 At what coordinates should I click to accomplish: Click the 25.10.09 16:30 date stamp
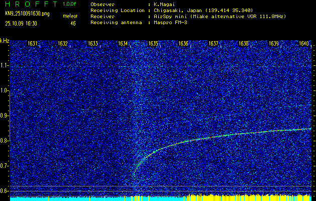pos(23,23)
